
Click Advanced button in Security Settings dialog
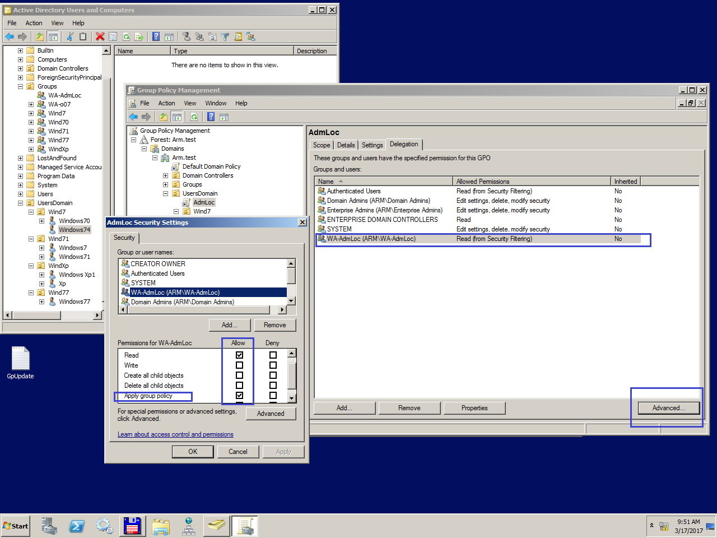(x=271, y=414)
